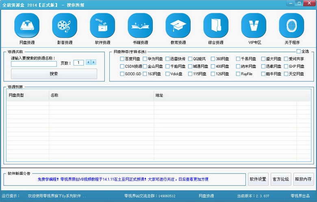
Task: Open the 书籍资源 open book icon
Action: [140, 26]
